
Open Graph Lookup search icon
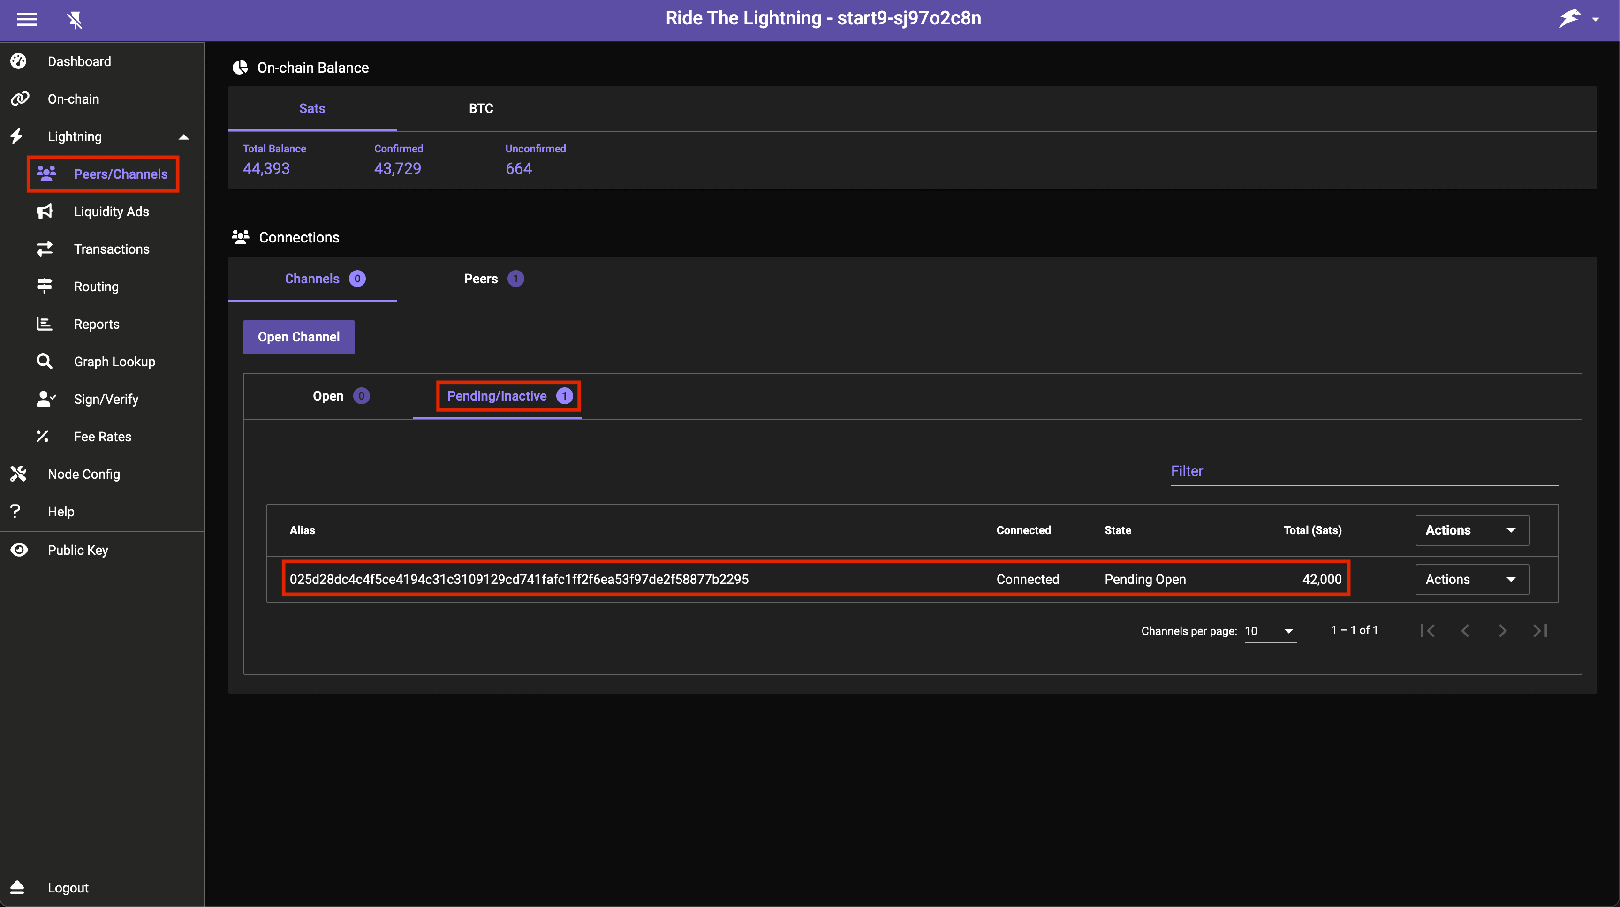(x=44, y=361)
